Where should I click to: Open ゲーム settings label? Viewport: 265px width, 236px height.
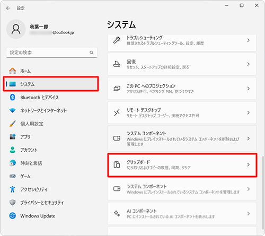25,176
